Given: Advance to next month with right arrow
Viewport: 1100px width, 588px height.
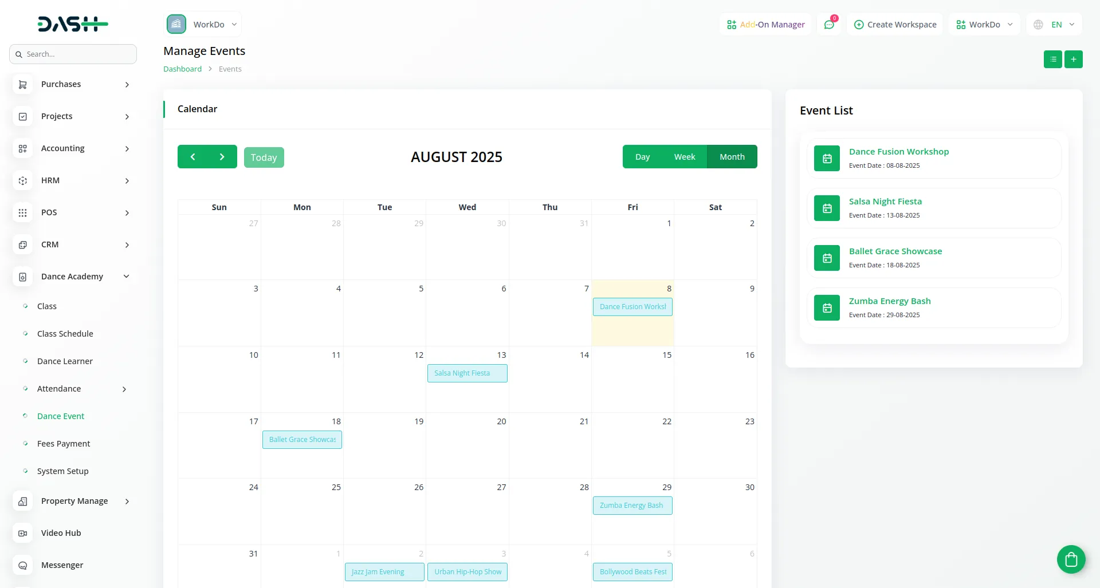Looking at the screenshot, I should coord(222,157).
